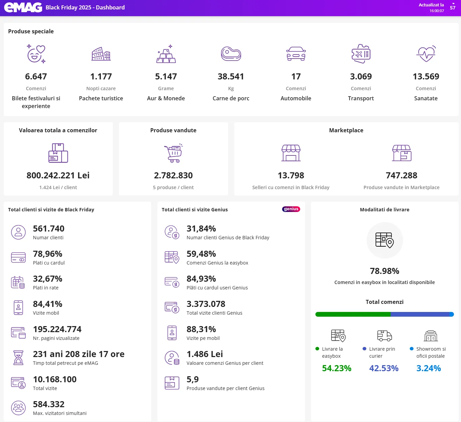461x422 pixels.
Task: Click the festival tickets smiley icon
Action: coord(36,54)
